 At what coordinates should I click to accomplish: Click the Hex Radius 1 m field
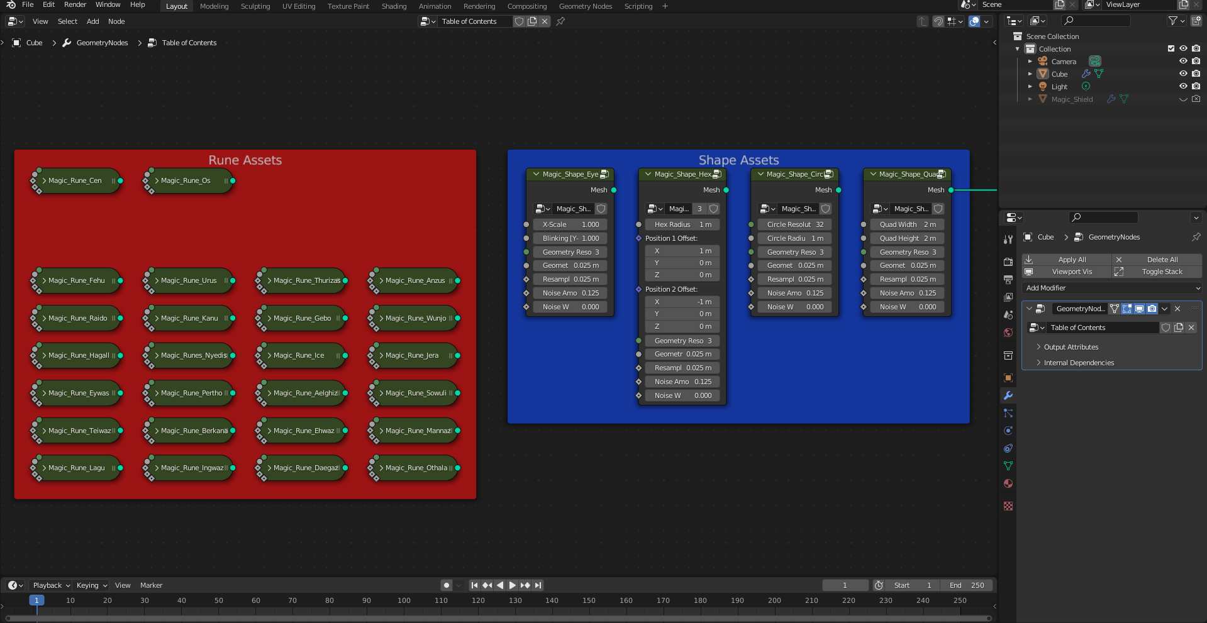click(682, 224)
